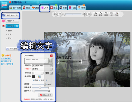The image size is (132, 102).
Task: Click the James Cameron text input box
Action: pyautogui.click(x=36, y=61)
